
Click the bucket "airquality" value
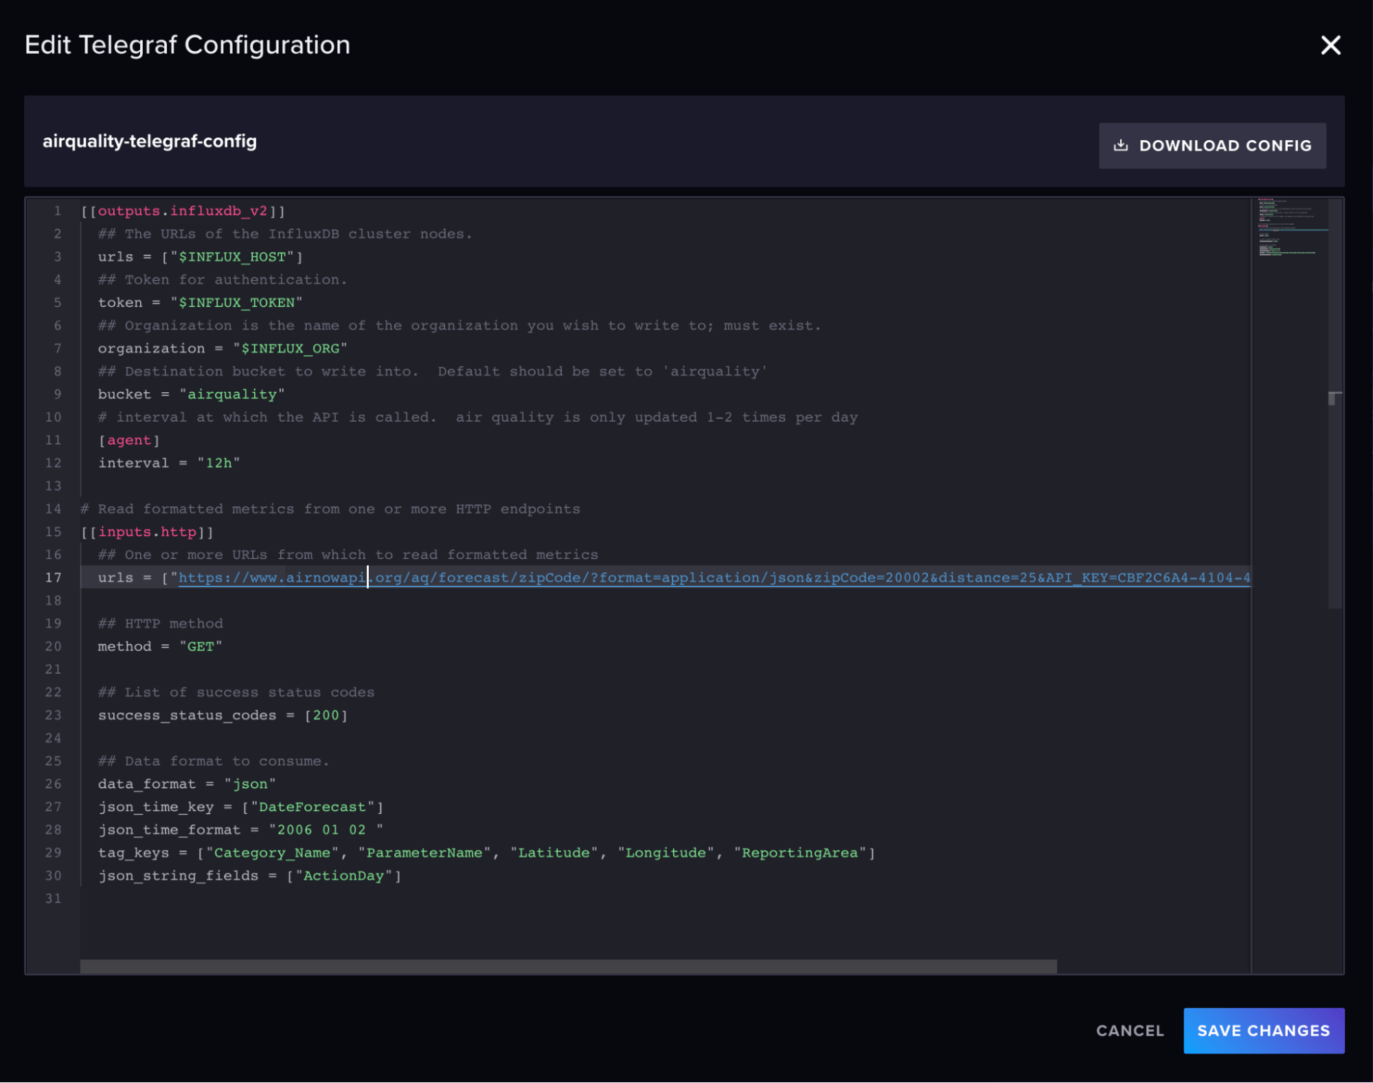231,395
